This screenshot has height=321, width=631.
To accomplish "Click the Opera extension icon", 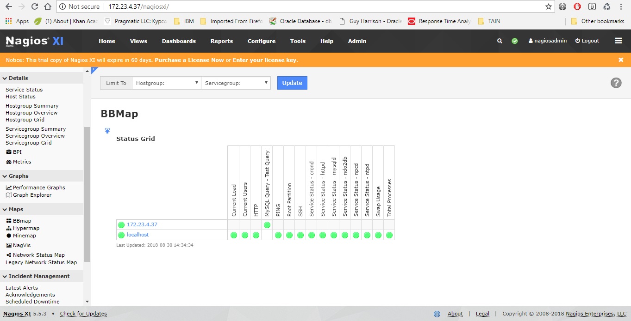I will point(577,6).
